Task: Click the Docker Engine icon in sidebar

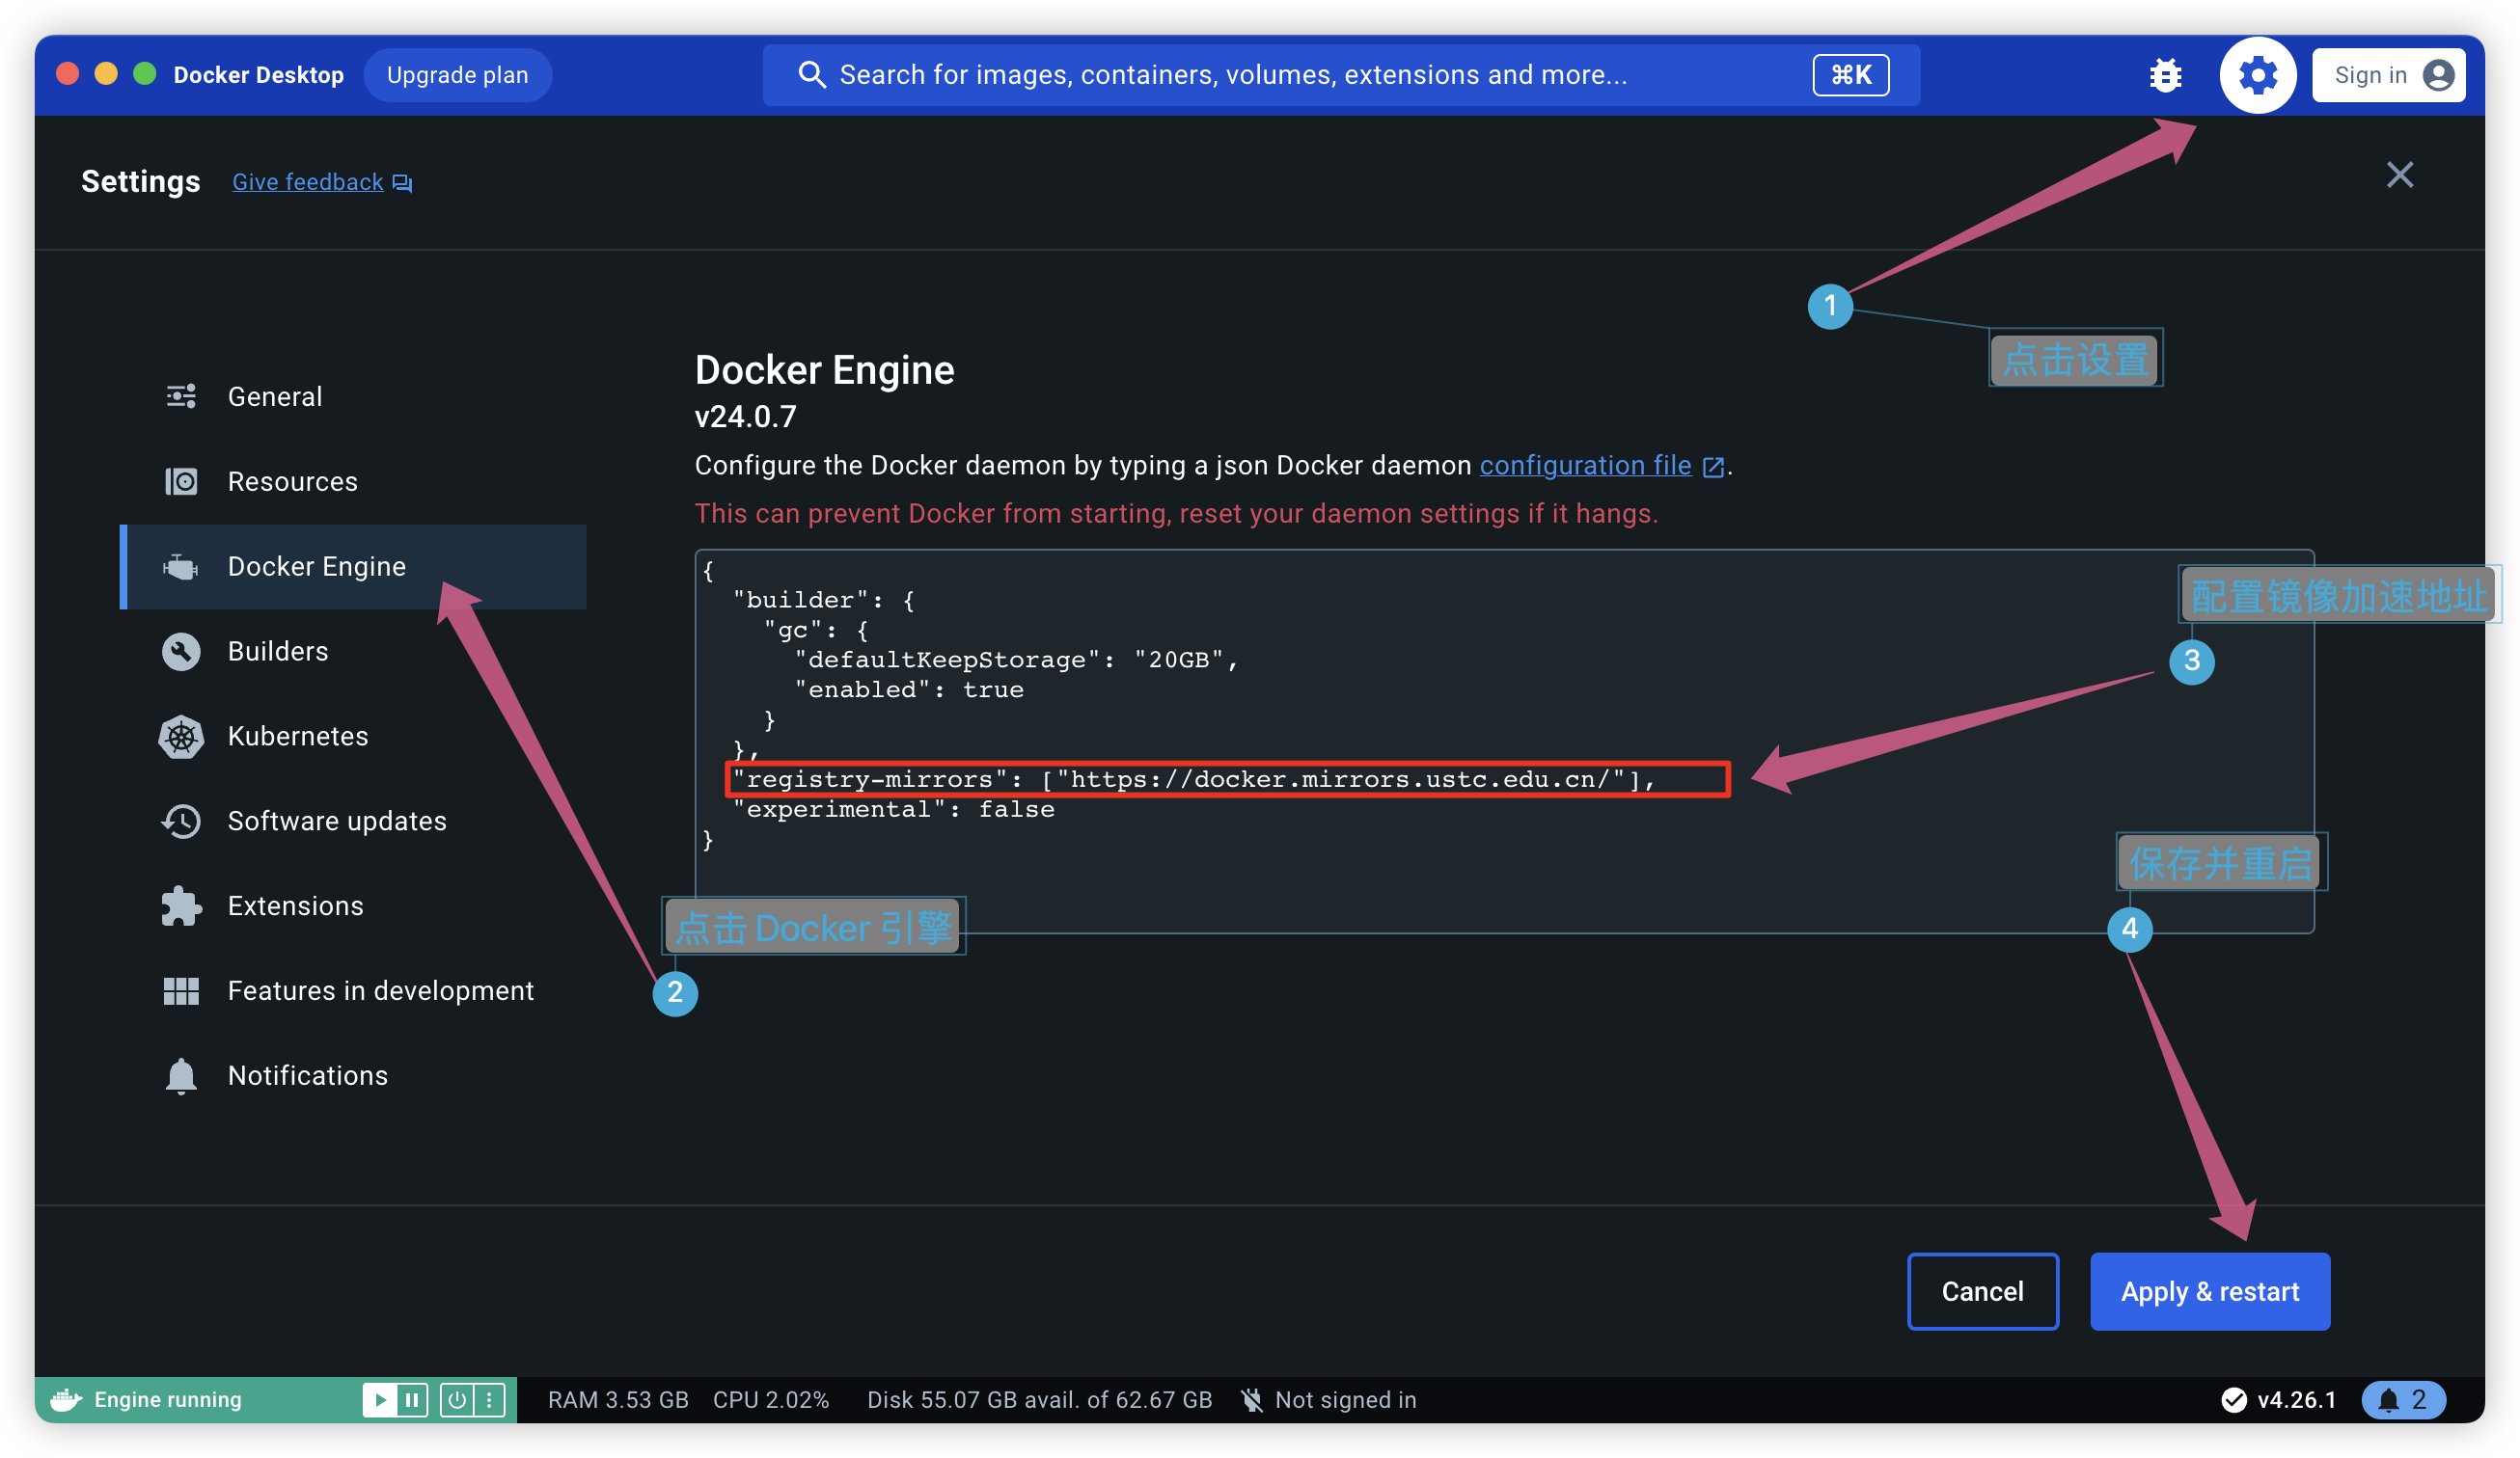Action: 181,567
